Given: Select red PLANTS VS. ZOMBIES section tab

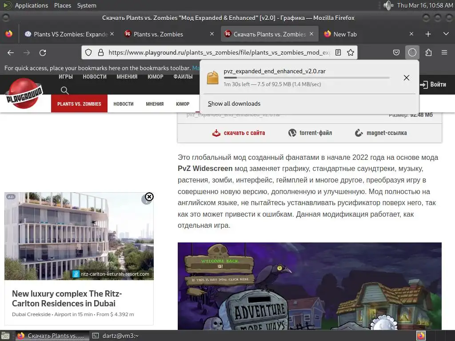Looking at the screenshot, I should [x=79, y=103].
